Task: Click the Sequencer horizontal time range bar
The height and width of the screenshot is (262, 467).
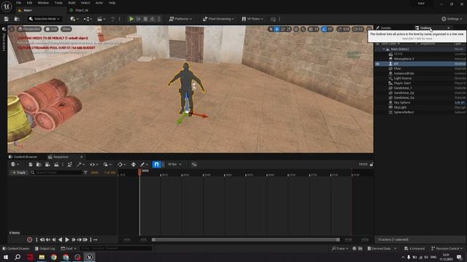Action: pyautogui.click(x=246, y=239)
